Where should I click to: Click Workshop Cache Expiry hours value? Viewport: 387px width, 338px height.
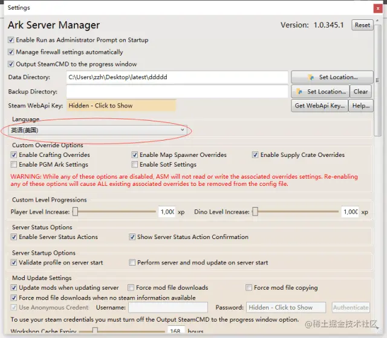click(176, 330)
